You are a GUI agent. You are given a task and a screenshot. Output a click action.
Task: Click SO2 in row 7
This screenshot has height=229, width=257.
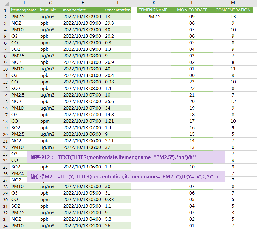(25, 49)
